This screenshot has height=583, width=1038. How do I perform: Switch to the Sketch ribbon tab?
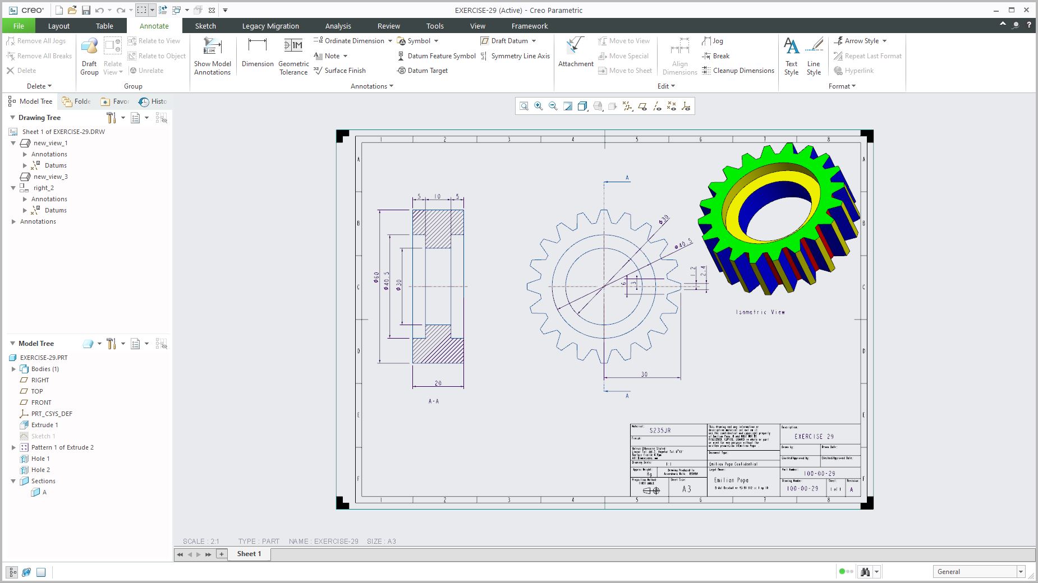pyautogui.click(x=205, y=26)
